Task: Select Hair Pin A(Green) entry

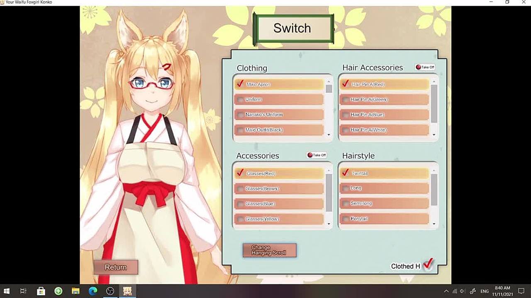Action: click(x=384, y=99)
